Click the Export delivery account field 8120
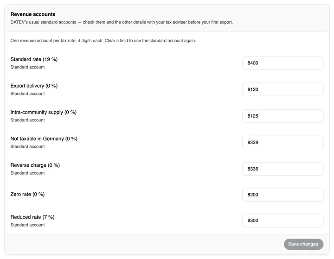 (x=283, y=89)
